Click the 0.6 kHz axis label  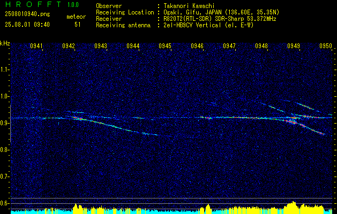(4, 203)
